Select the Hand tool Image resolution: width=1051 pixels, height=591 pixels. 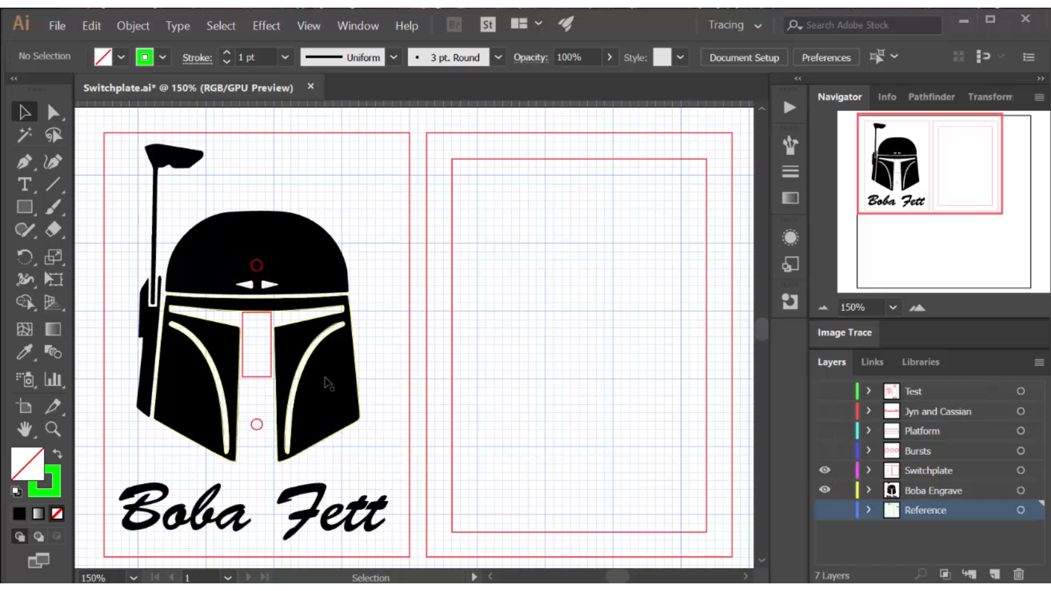[24, 429]
